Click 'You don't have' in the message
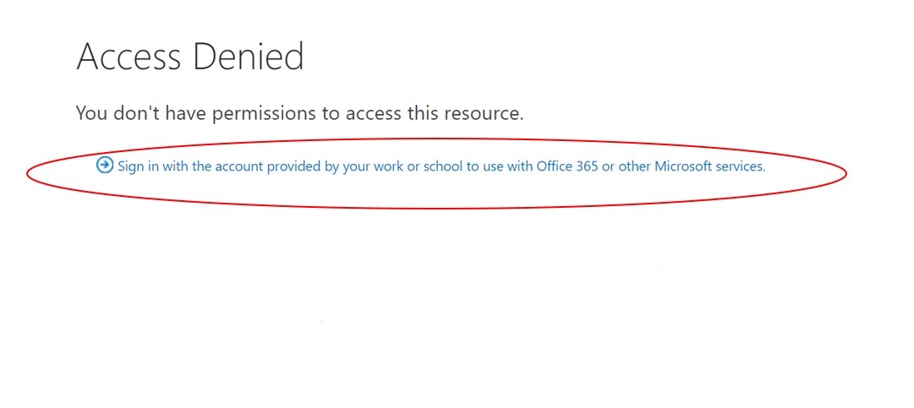 pos(142,113)
